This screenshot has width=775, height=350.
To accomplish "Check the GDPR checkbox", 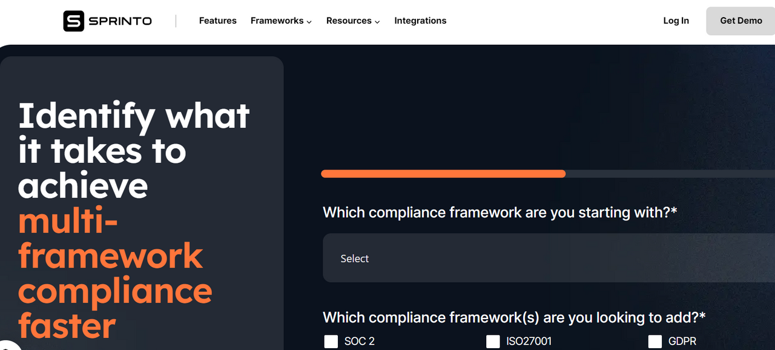I will tap(655, 342).
